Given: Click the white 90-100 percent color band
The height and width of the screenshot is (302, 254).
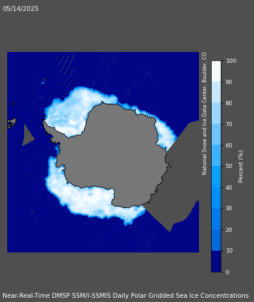Looking at the screenshot, I should pos(216,71).
